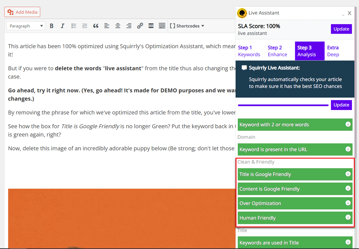Select the Over Optimization check
359x249 pixels.
pyautogui.click(x=295, y=203)
